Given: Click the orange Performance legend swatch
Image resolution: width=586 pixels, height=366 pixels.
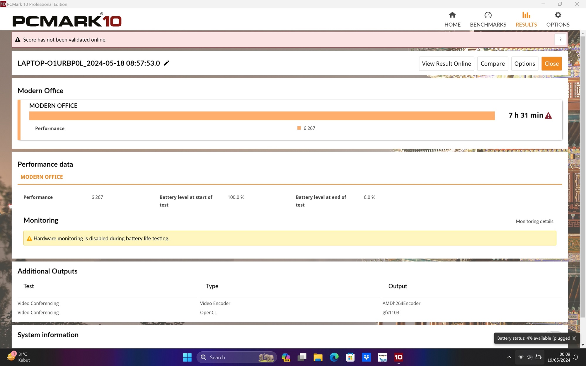Looking at the screenshot, I should tap(299, 128).
